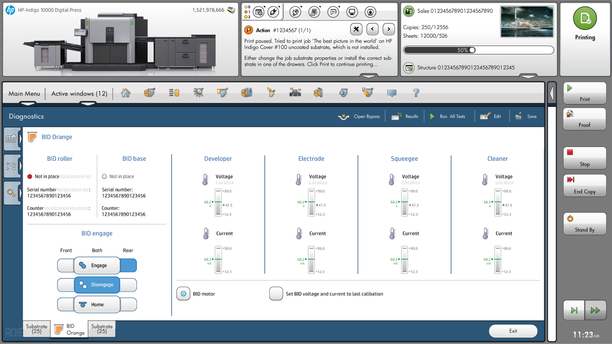Click the orange Action flag icon
612x344 pixels.
[249, 30]
